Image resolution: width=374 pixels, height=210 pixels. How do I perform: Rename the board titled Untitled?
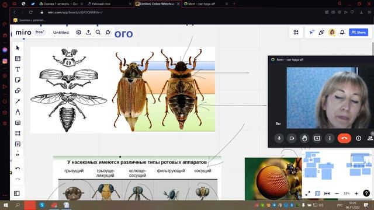(x=61, y=33)
